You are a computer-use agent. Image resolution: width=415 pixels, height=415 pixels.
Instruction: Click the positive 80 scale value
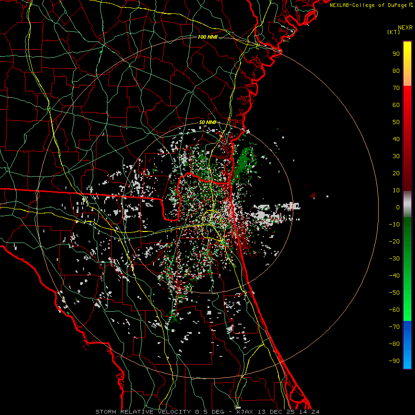point(396,71)
